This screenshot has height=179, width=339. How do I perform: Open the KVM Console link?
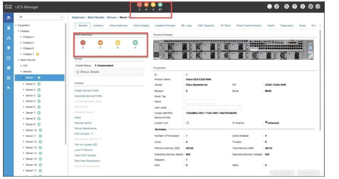(x=82, y=134)
